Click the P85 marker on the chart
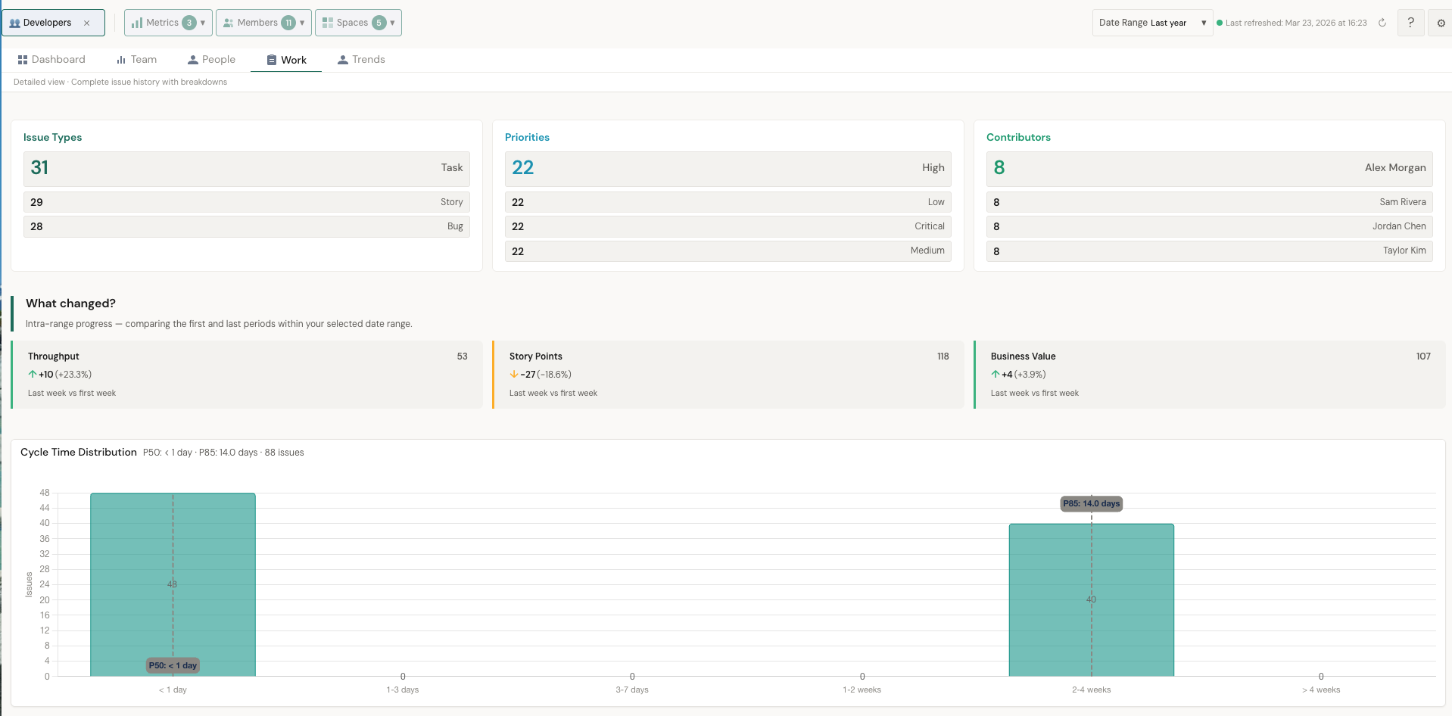Viewport: 1452px width, 716px height. [x=1091, y=503]
